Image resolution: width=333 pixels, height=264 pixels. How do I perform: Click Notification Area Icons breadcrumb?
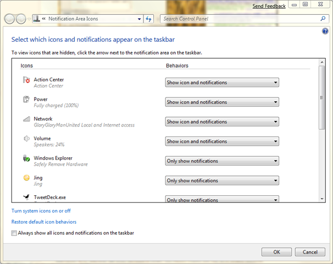(73, 19)
